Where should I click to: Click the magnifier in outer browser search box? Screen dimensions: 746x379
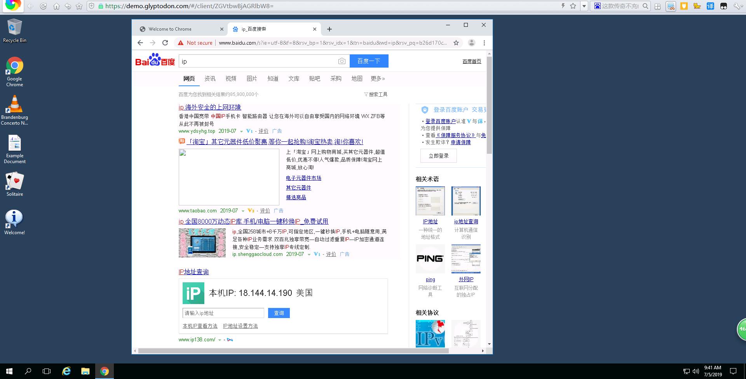pos(645,6)
